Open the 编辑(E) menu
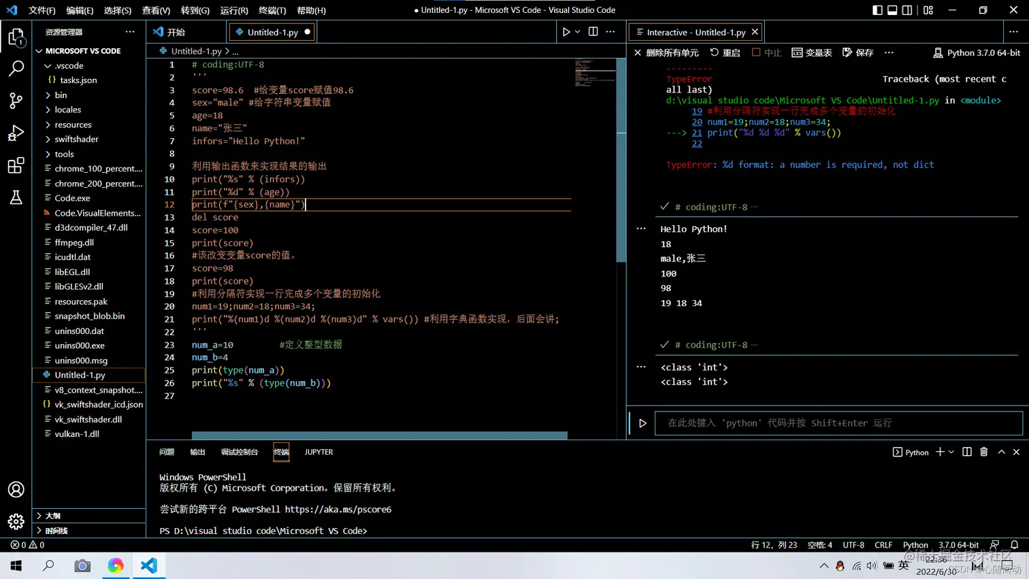Viewport: 1029px width, 579px height. [x=80, y=10]
